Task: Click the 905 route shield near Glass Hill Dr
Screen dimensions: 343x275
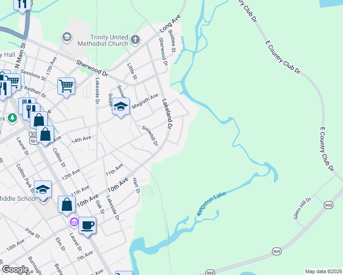Action: coord(328,205)
